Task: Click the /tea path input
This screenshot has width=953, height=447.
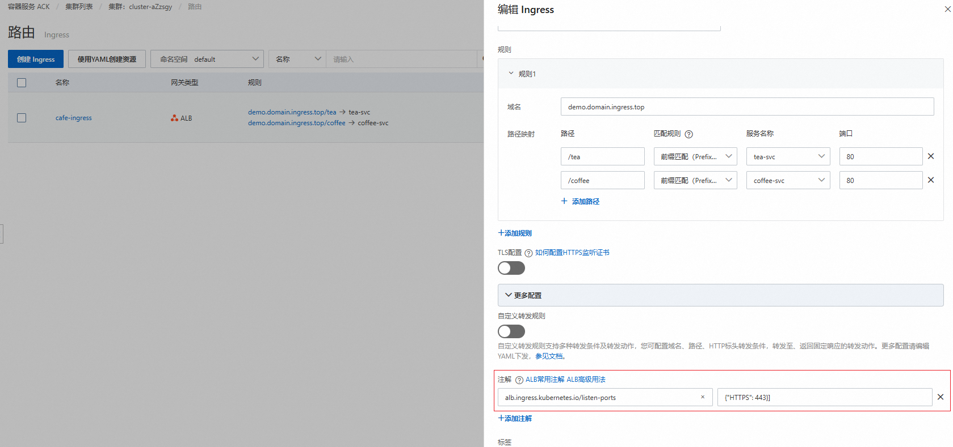Action: [x=602, y=156]
